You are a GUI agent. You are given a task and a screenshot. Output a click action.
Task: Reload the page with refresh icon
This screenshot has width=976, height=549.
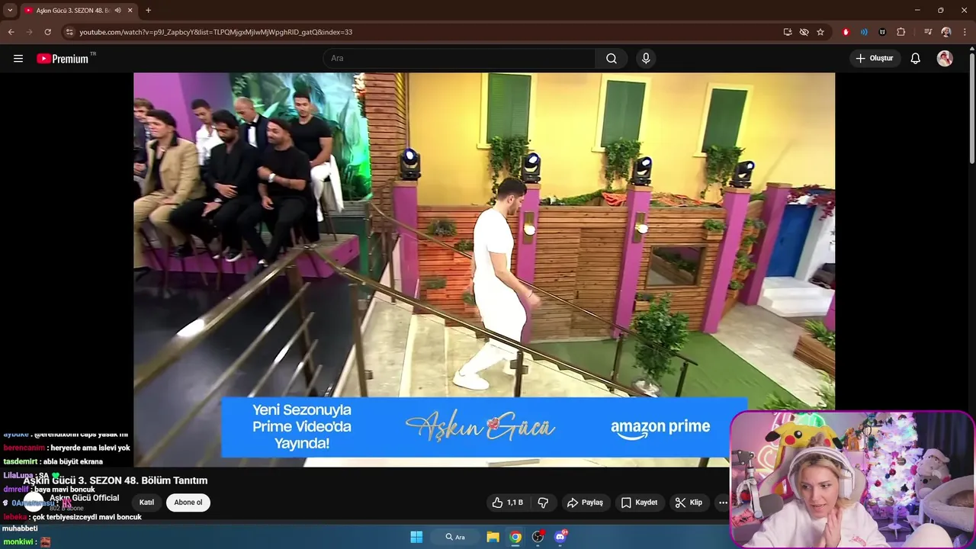pyautogui.click(x=47, y=32)
